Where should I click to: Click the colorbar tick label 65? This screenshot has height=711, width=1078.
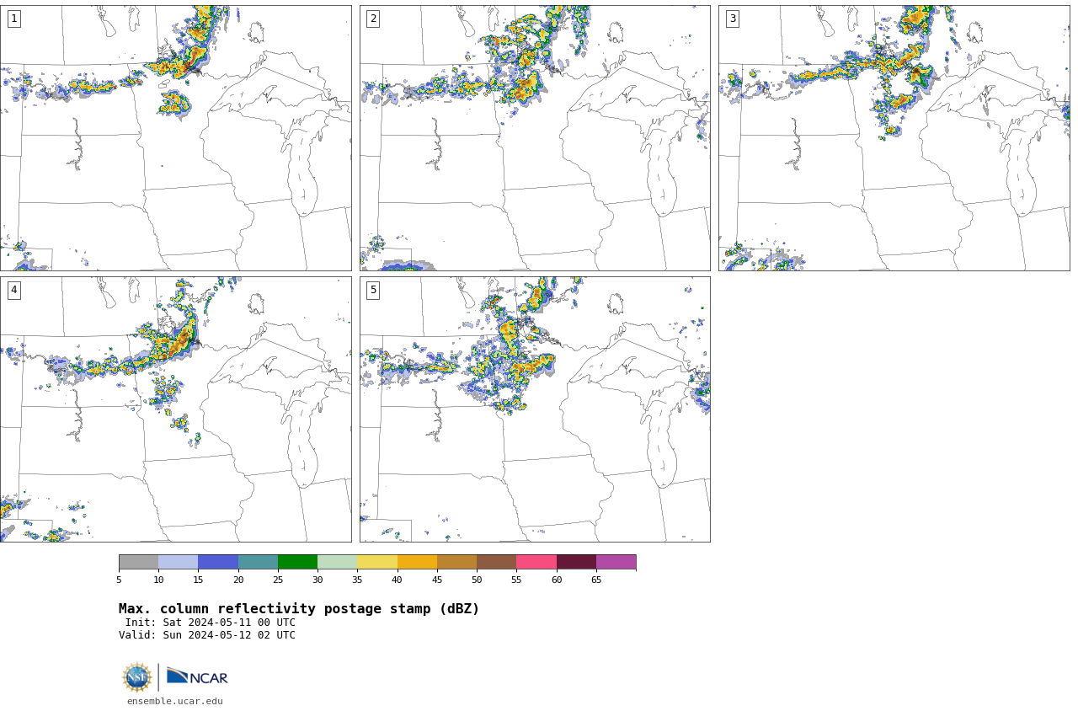click(x=596, y=580)
